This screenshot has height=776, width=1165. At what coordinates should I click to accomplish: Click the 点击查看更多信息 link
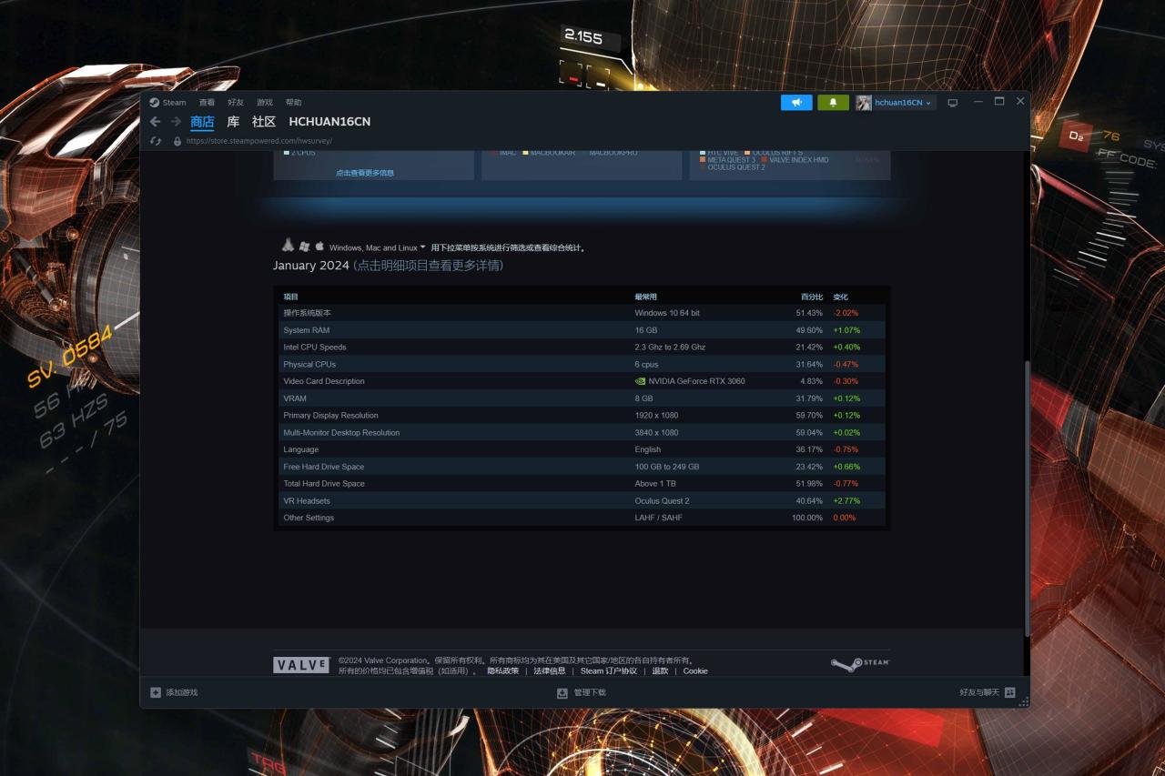365,173
